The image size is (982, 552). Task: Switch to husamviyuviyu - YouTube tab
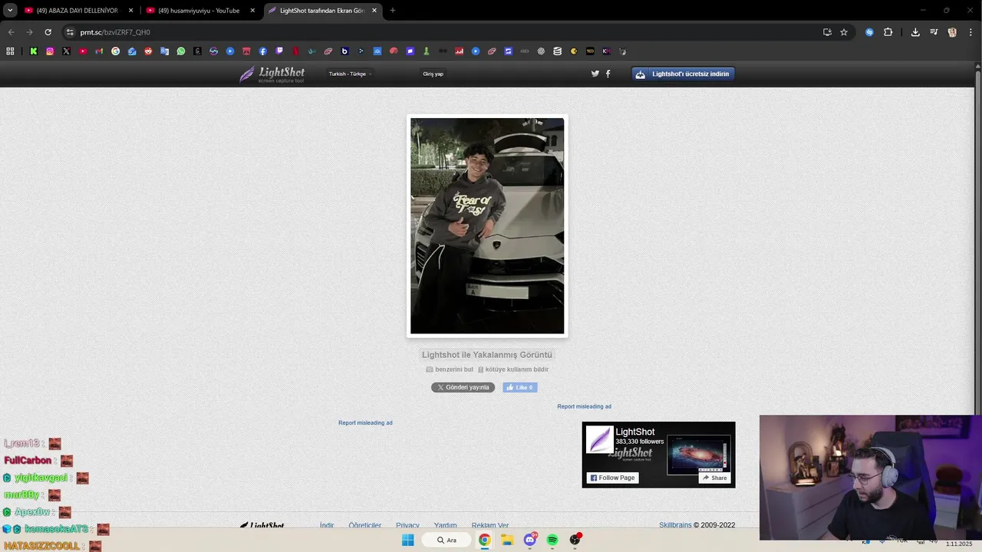(x=199, y=11)
